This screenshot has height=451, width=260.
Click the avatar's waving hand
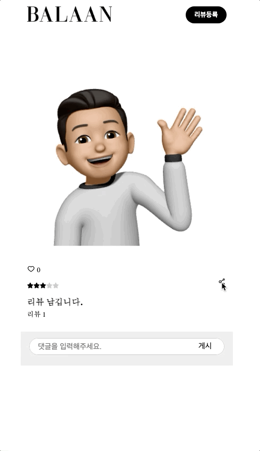tap(180, 131)
